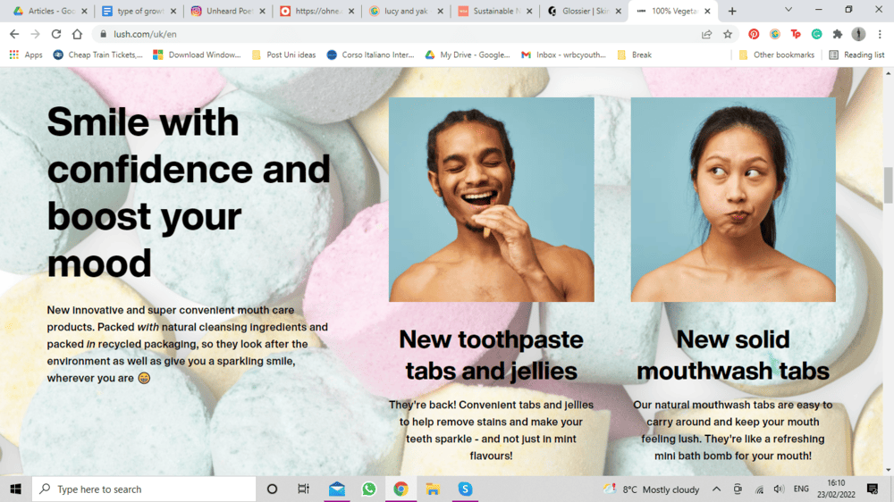Open WhatsApp from the taskbar
Image resolution: width=894 pixels, height=502 pixels.
tap(368, 489)
